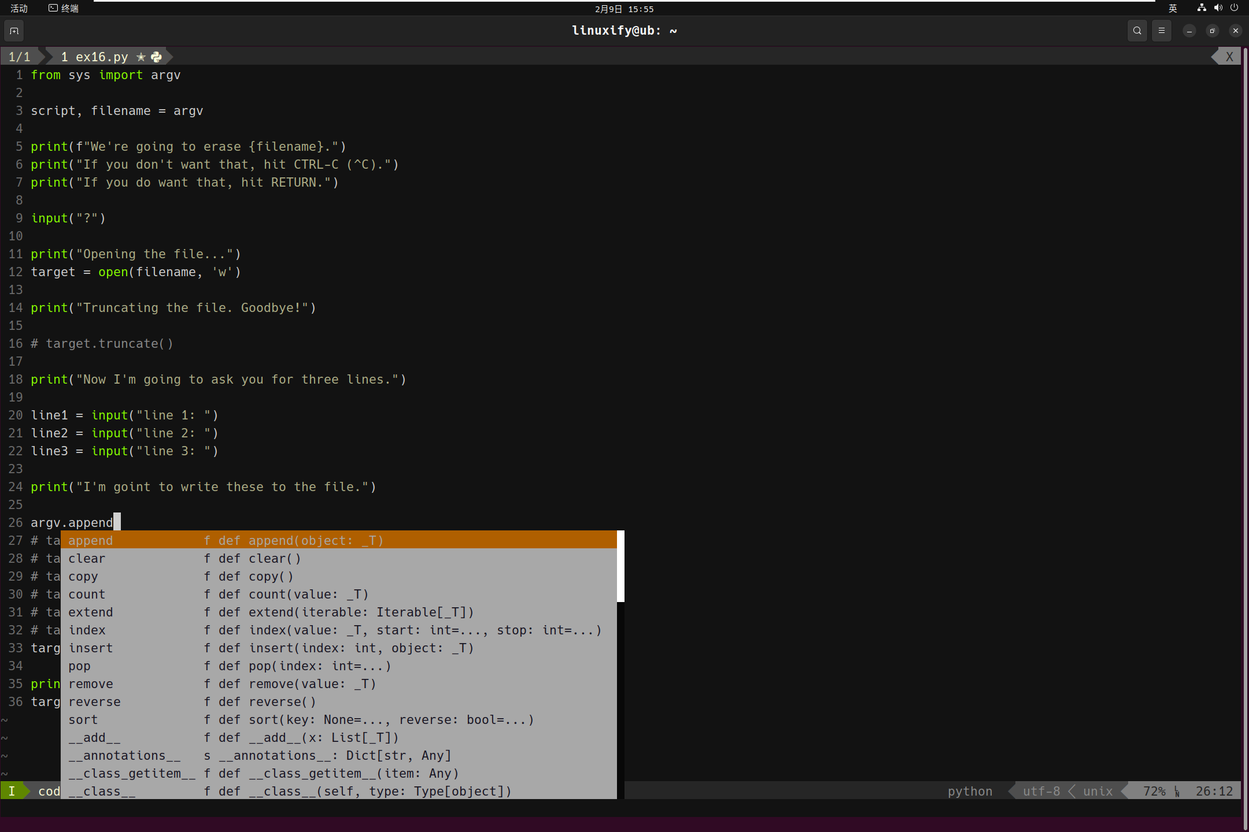Click the python filetype status segment
1249x832 pixels.
tap(970, 791)
